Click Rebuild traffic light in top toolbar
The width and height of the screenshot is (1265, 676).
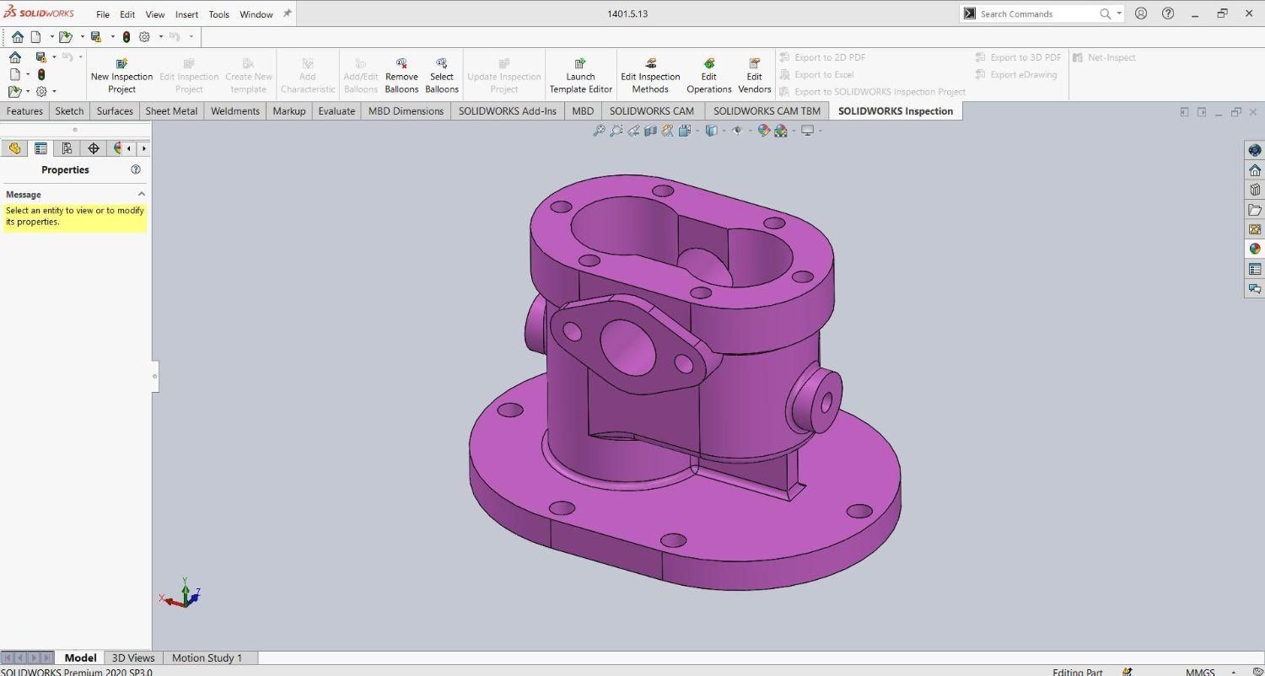[126, 37]
